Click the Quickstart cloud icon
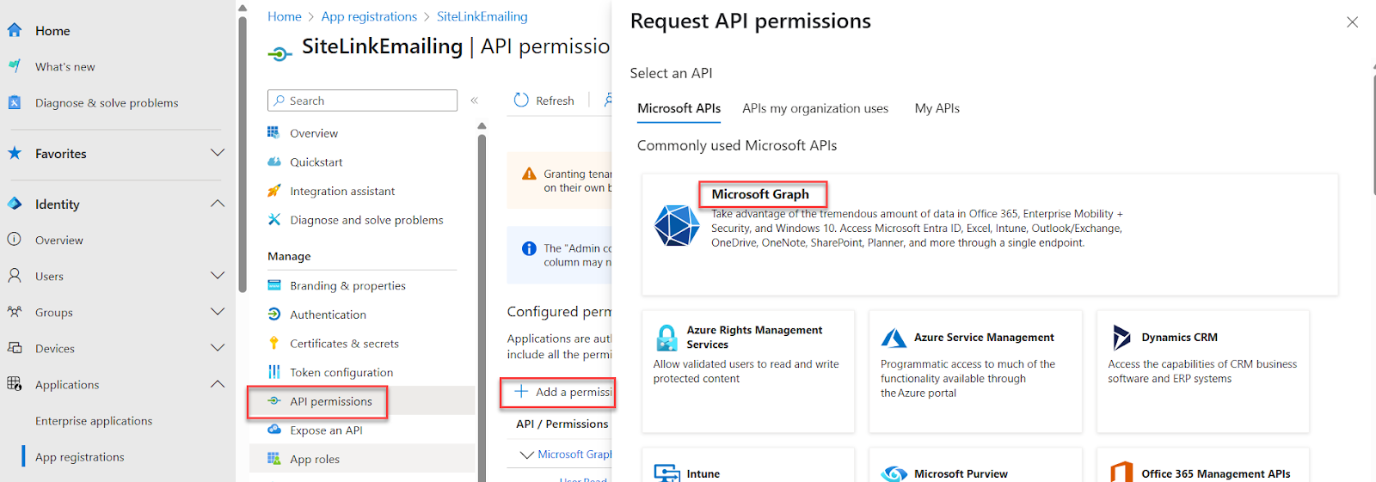Screen dimensions: 1376x482 (273, 162)
